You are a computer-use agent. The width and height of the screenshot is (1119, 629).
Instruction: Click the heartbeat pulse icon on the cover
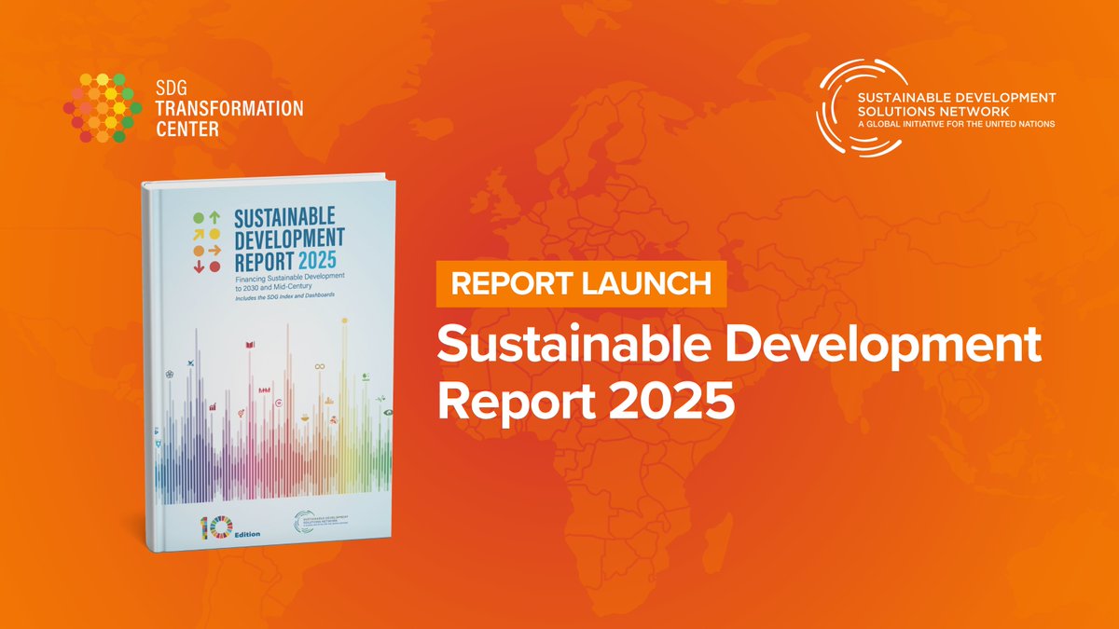coord(265,390)
